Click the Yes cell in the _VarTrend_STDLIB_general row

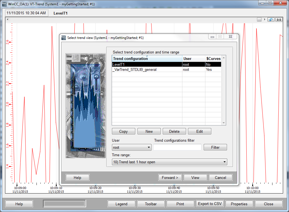tap(213, 69)
